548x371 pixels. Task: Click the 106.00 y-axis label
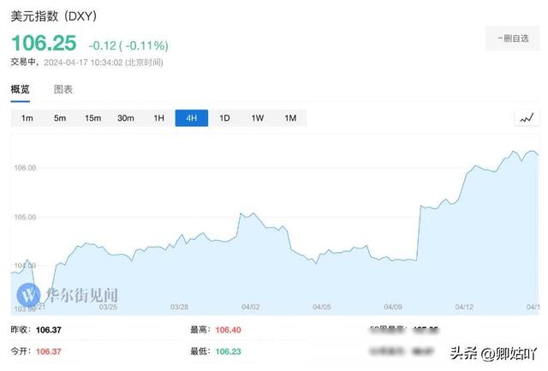(x=25, y=168)
